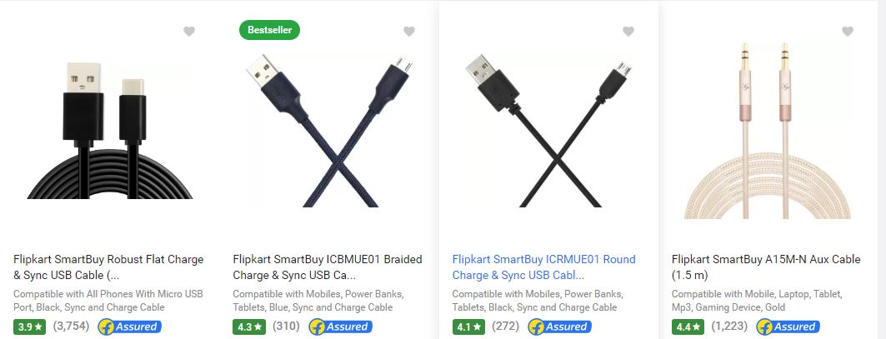Open black flat USB-C cable product image
The height and width of the screenshot is (339, 886).
(x=110, y=130)
